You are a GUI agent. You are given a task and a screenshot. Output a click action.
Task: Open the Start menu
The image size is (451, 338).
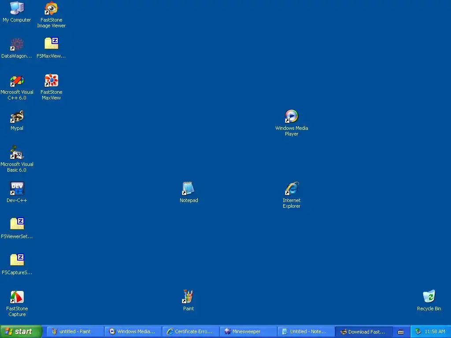point(21,331)
